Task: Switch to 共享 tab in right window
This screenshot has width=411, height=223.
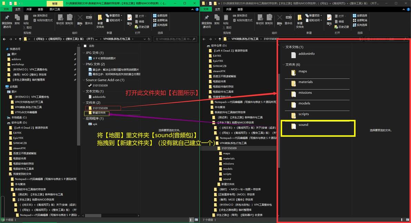Action: click(229, 9)
